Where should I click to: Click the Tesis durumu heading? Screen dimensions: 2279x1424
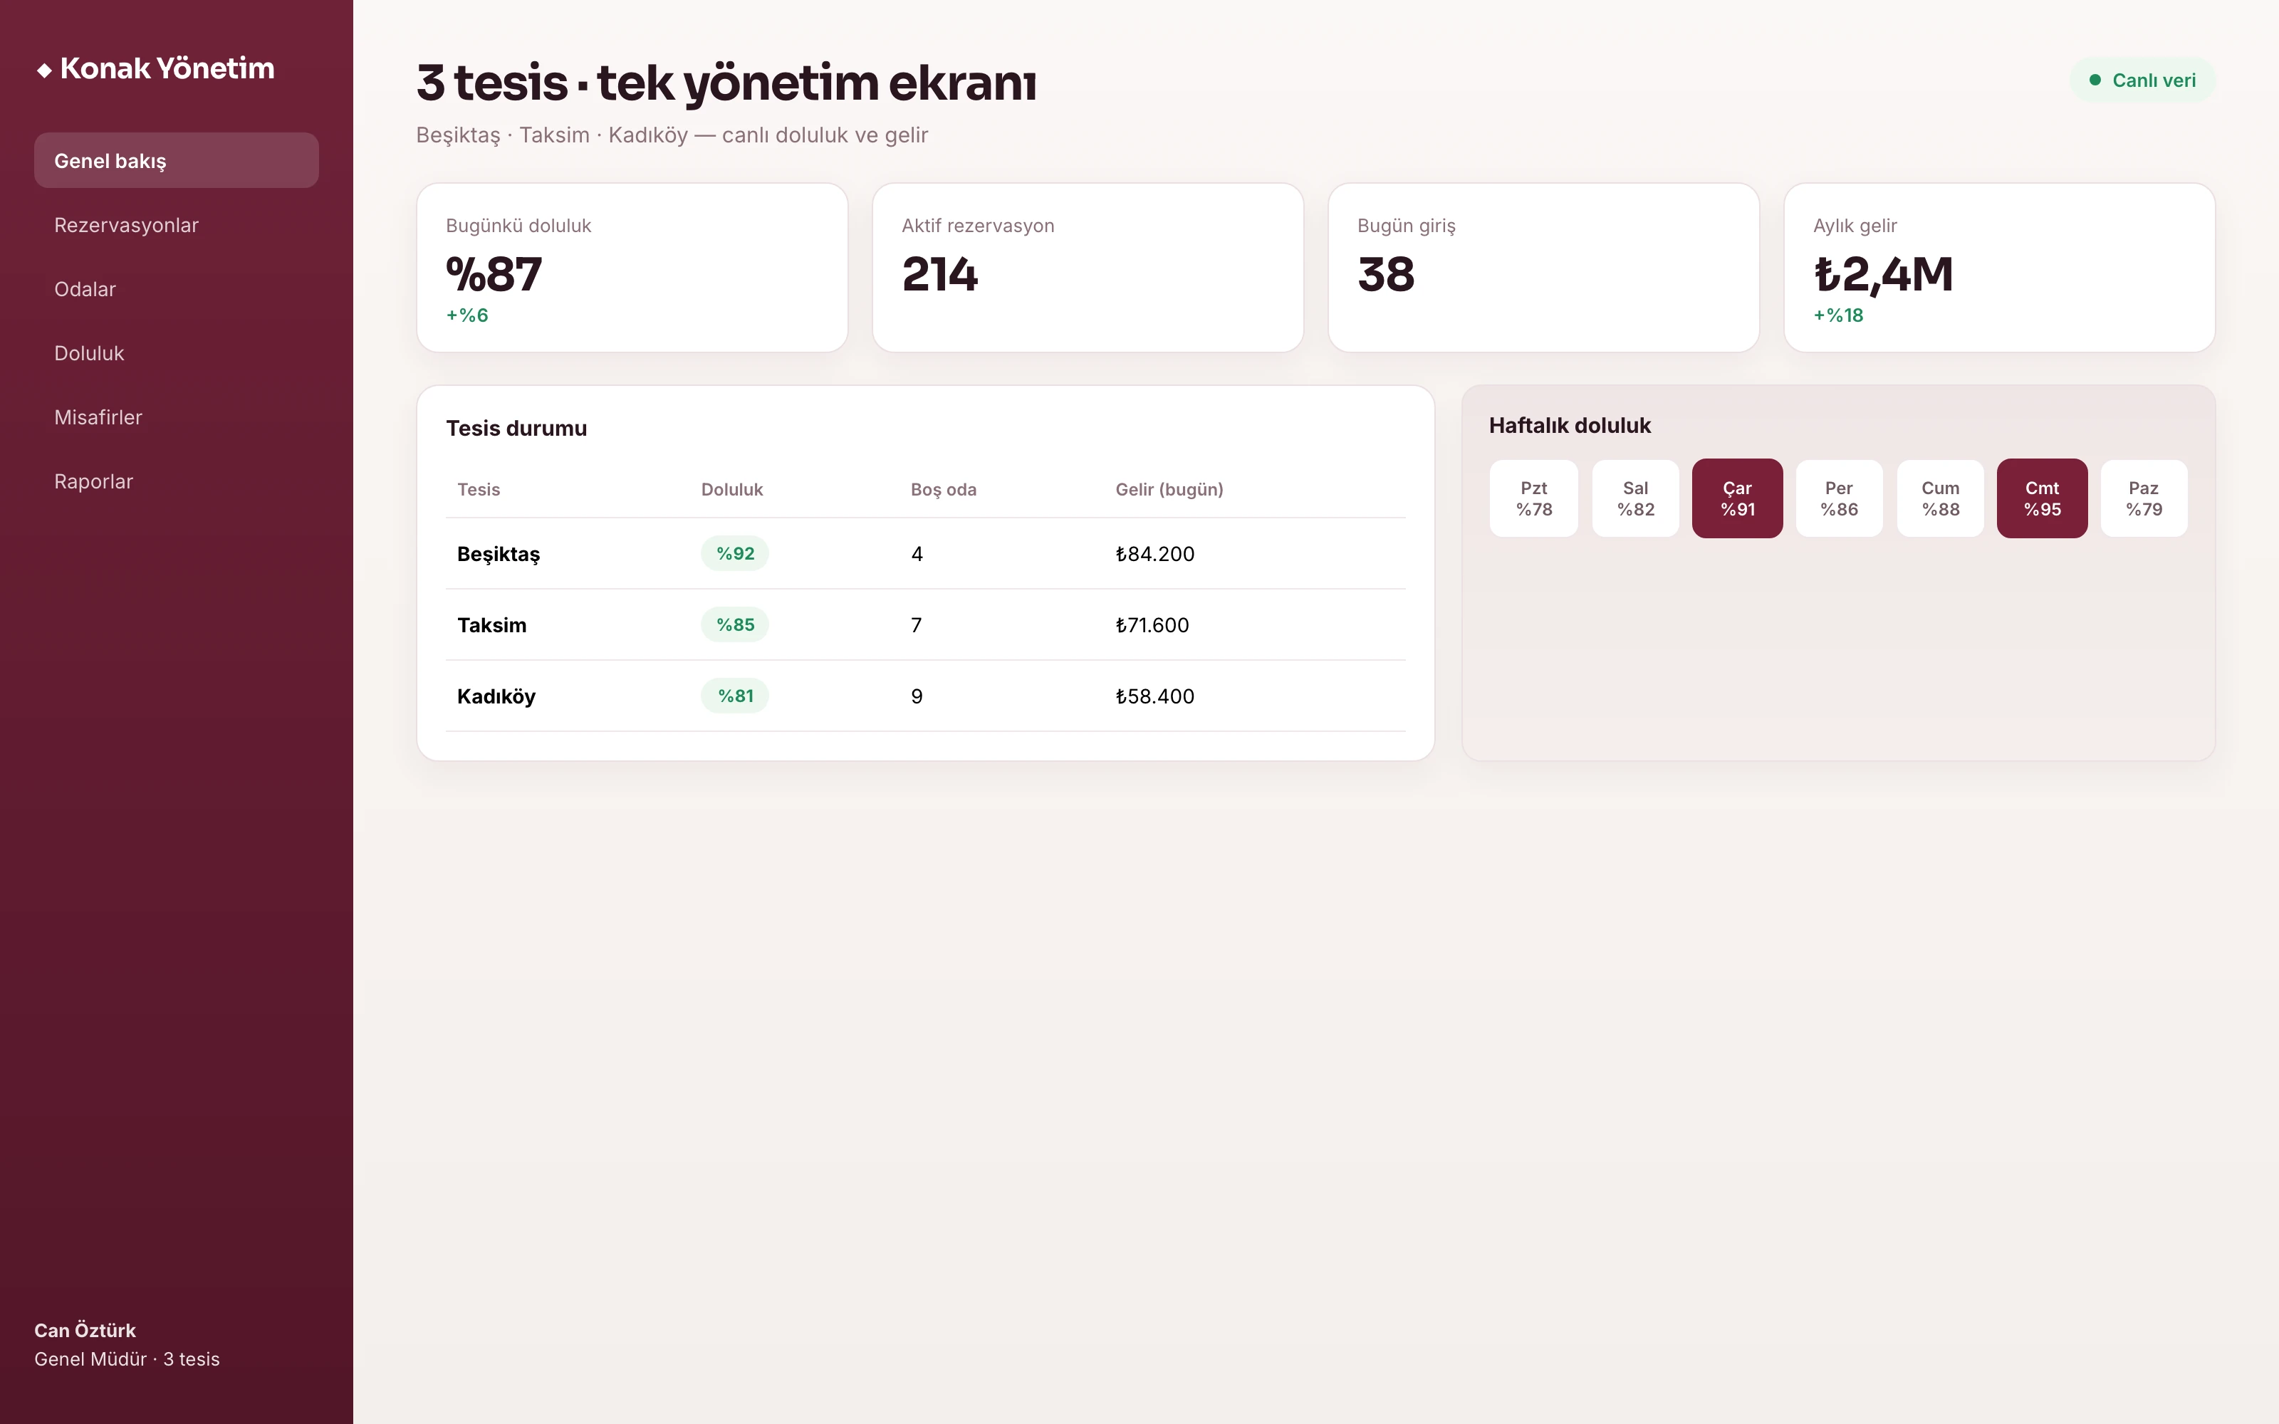pos(516,429)
